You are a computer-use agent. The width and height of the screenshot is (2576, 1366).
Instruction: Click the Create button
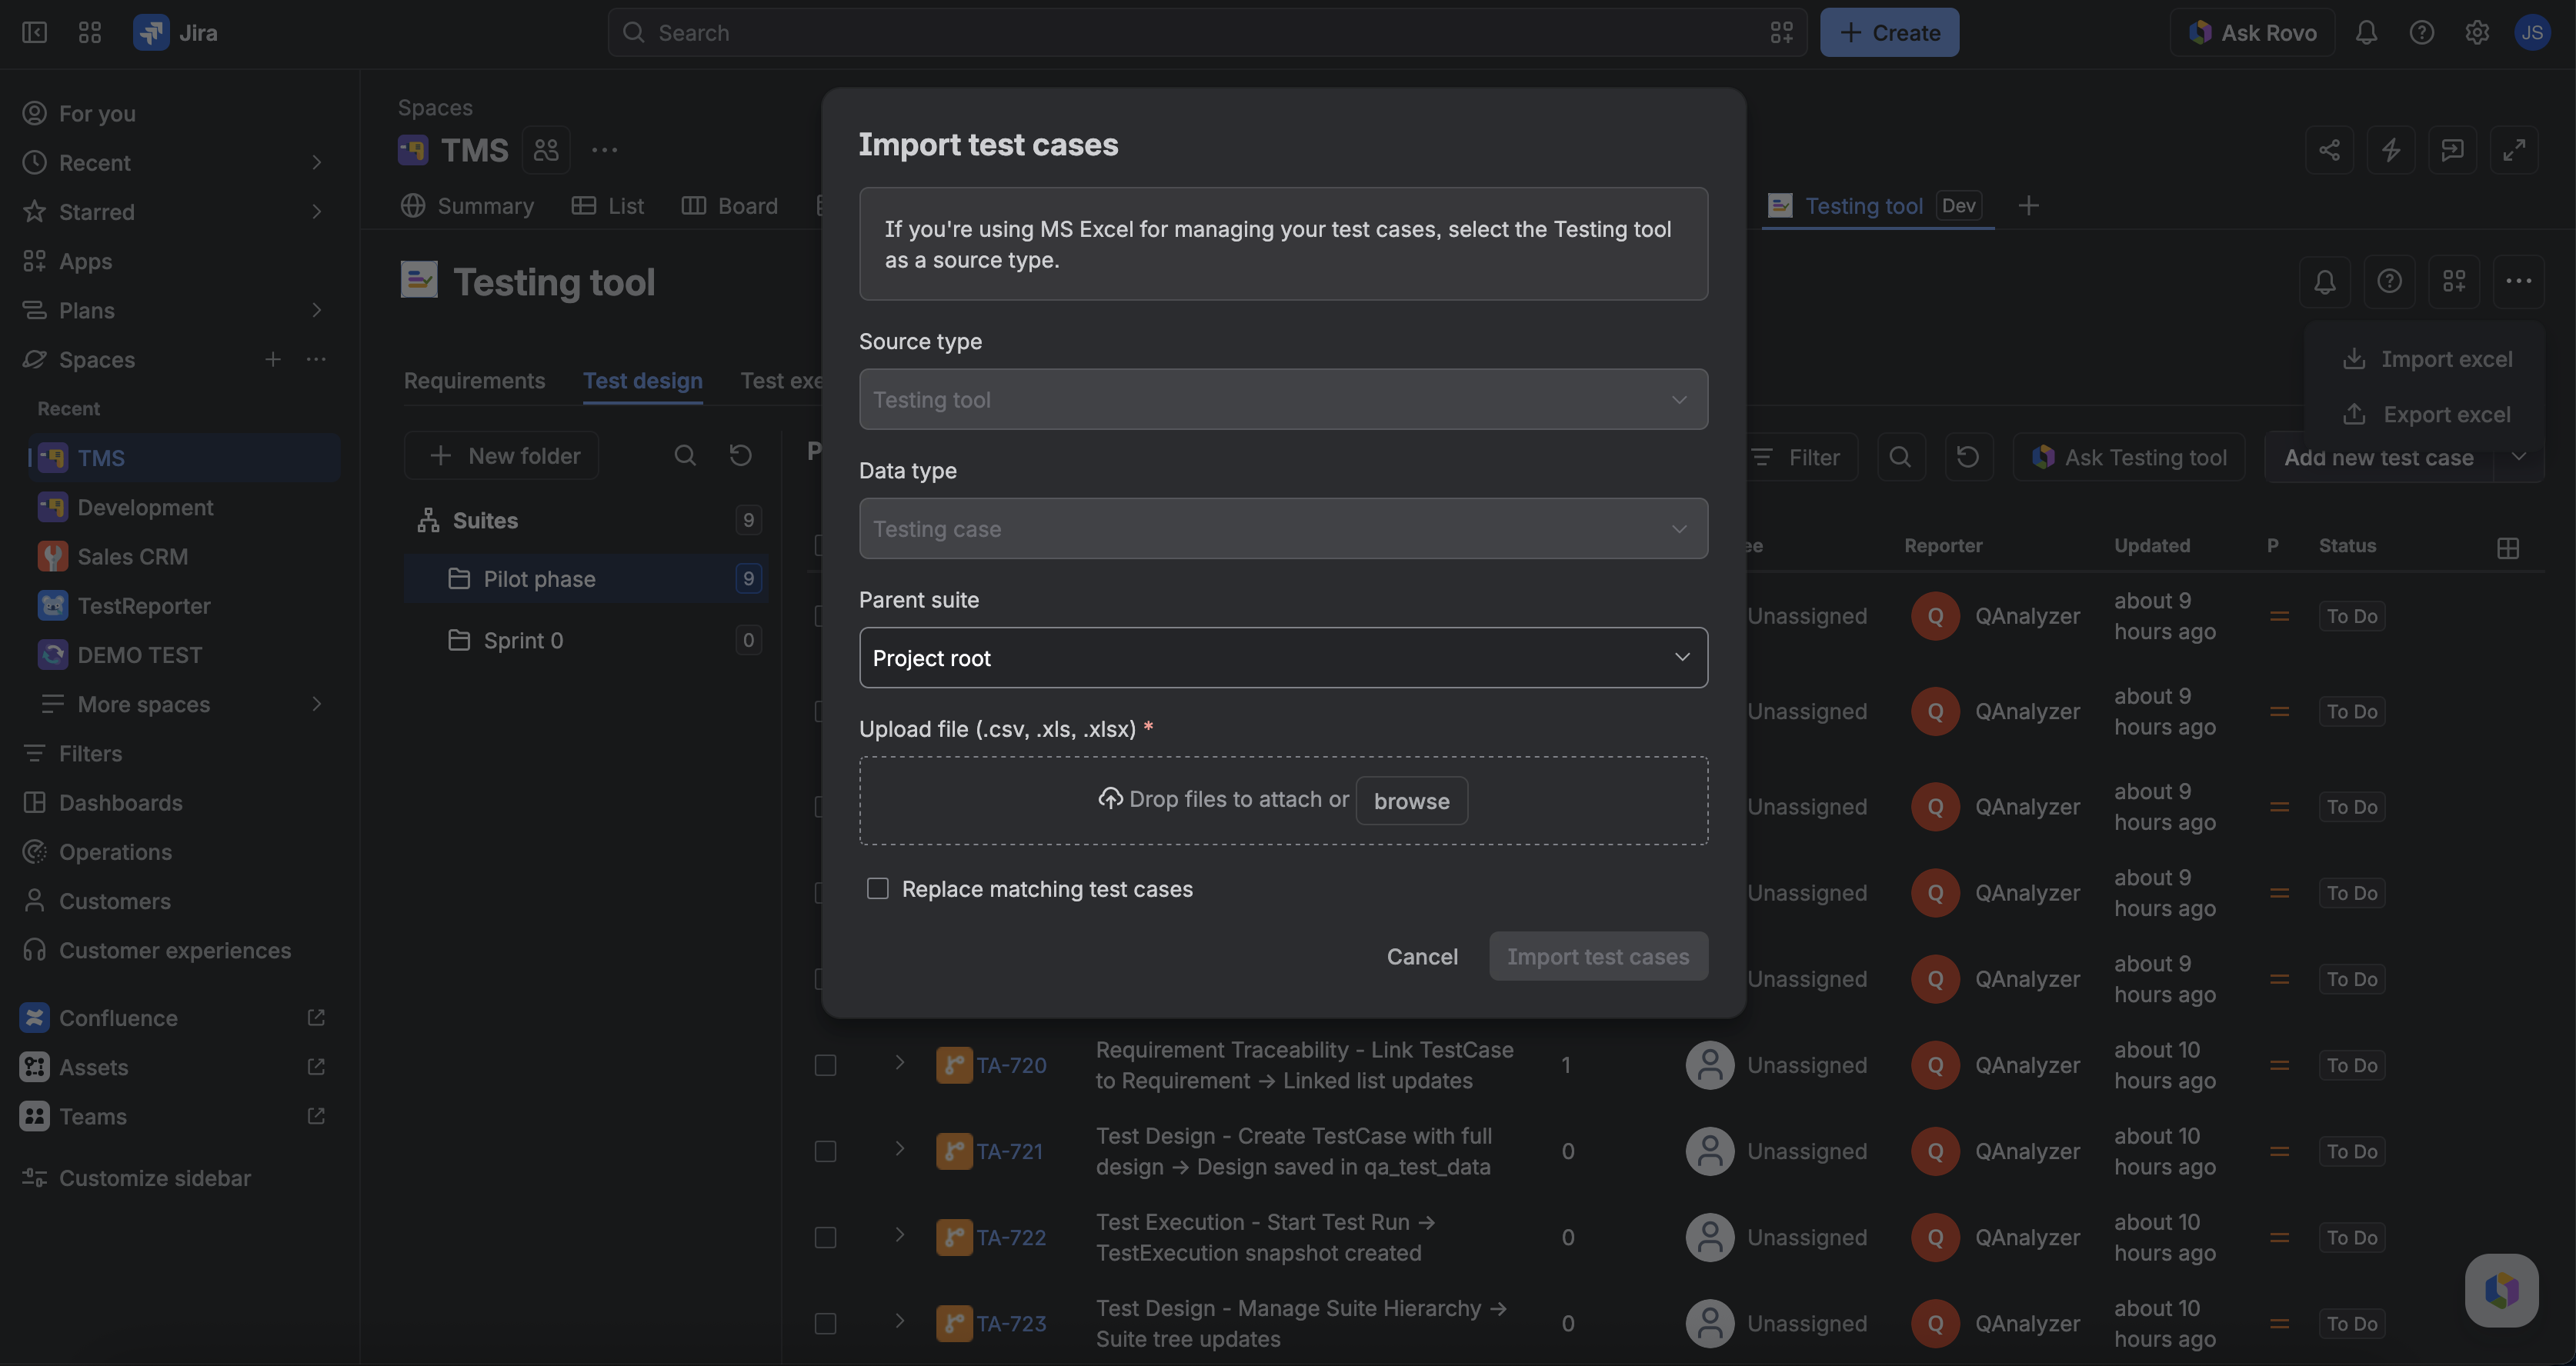click(1889, 32)
